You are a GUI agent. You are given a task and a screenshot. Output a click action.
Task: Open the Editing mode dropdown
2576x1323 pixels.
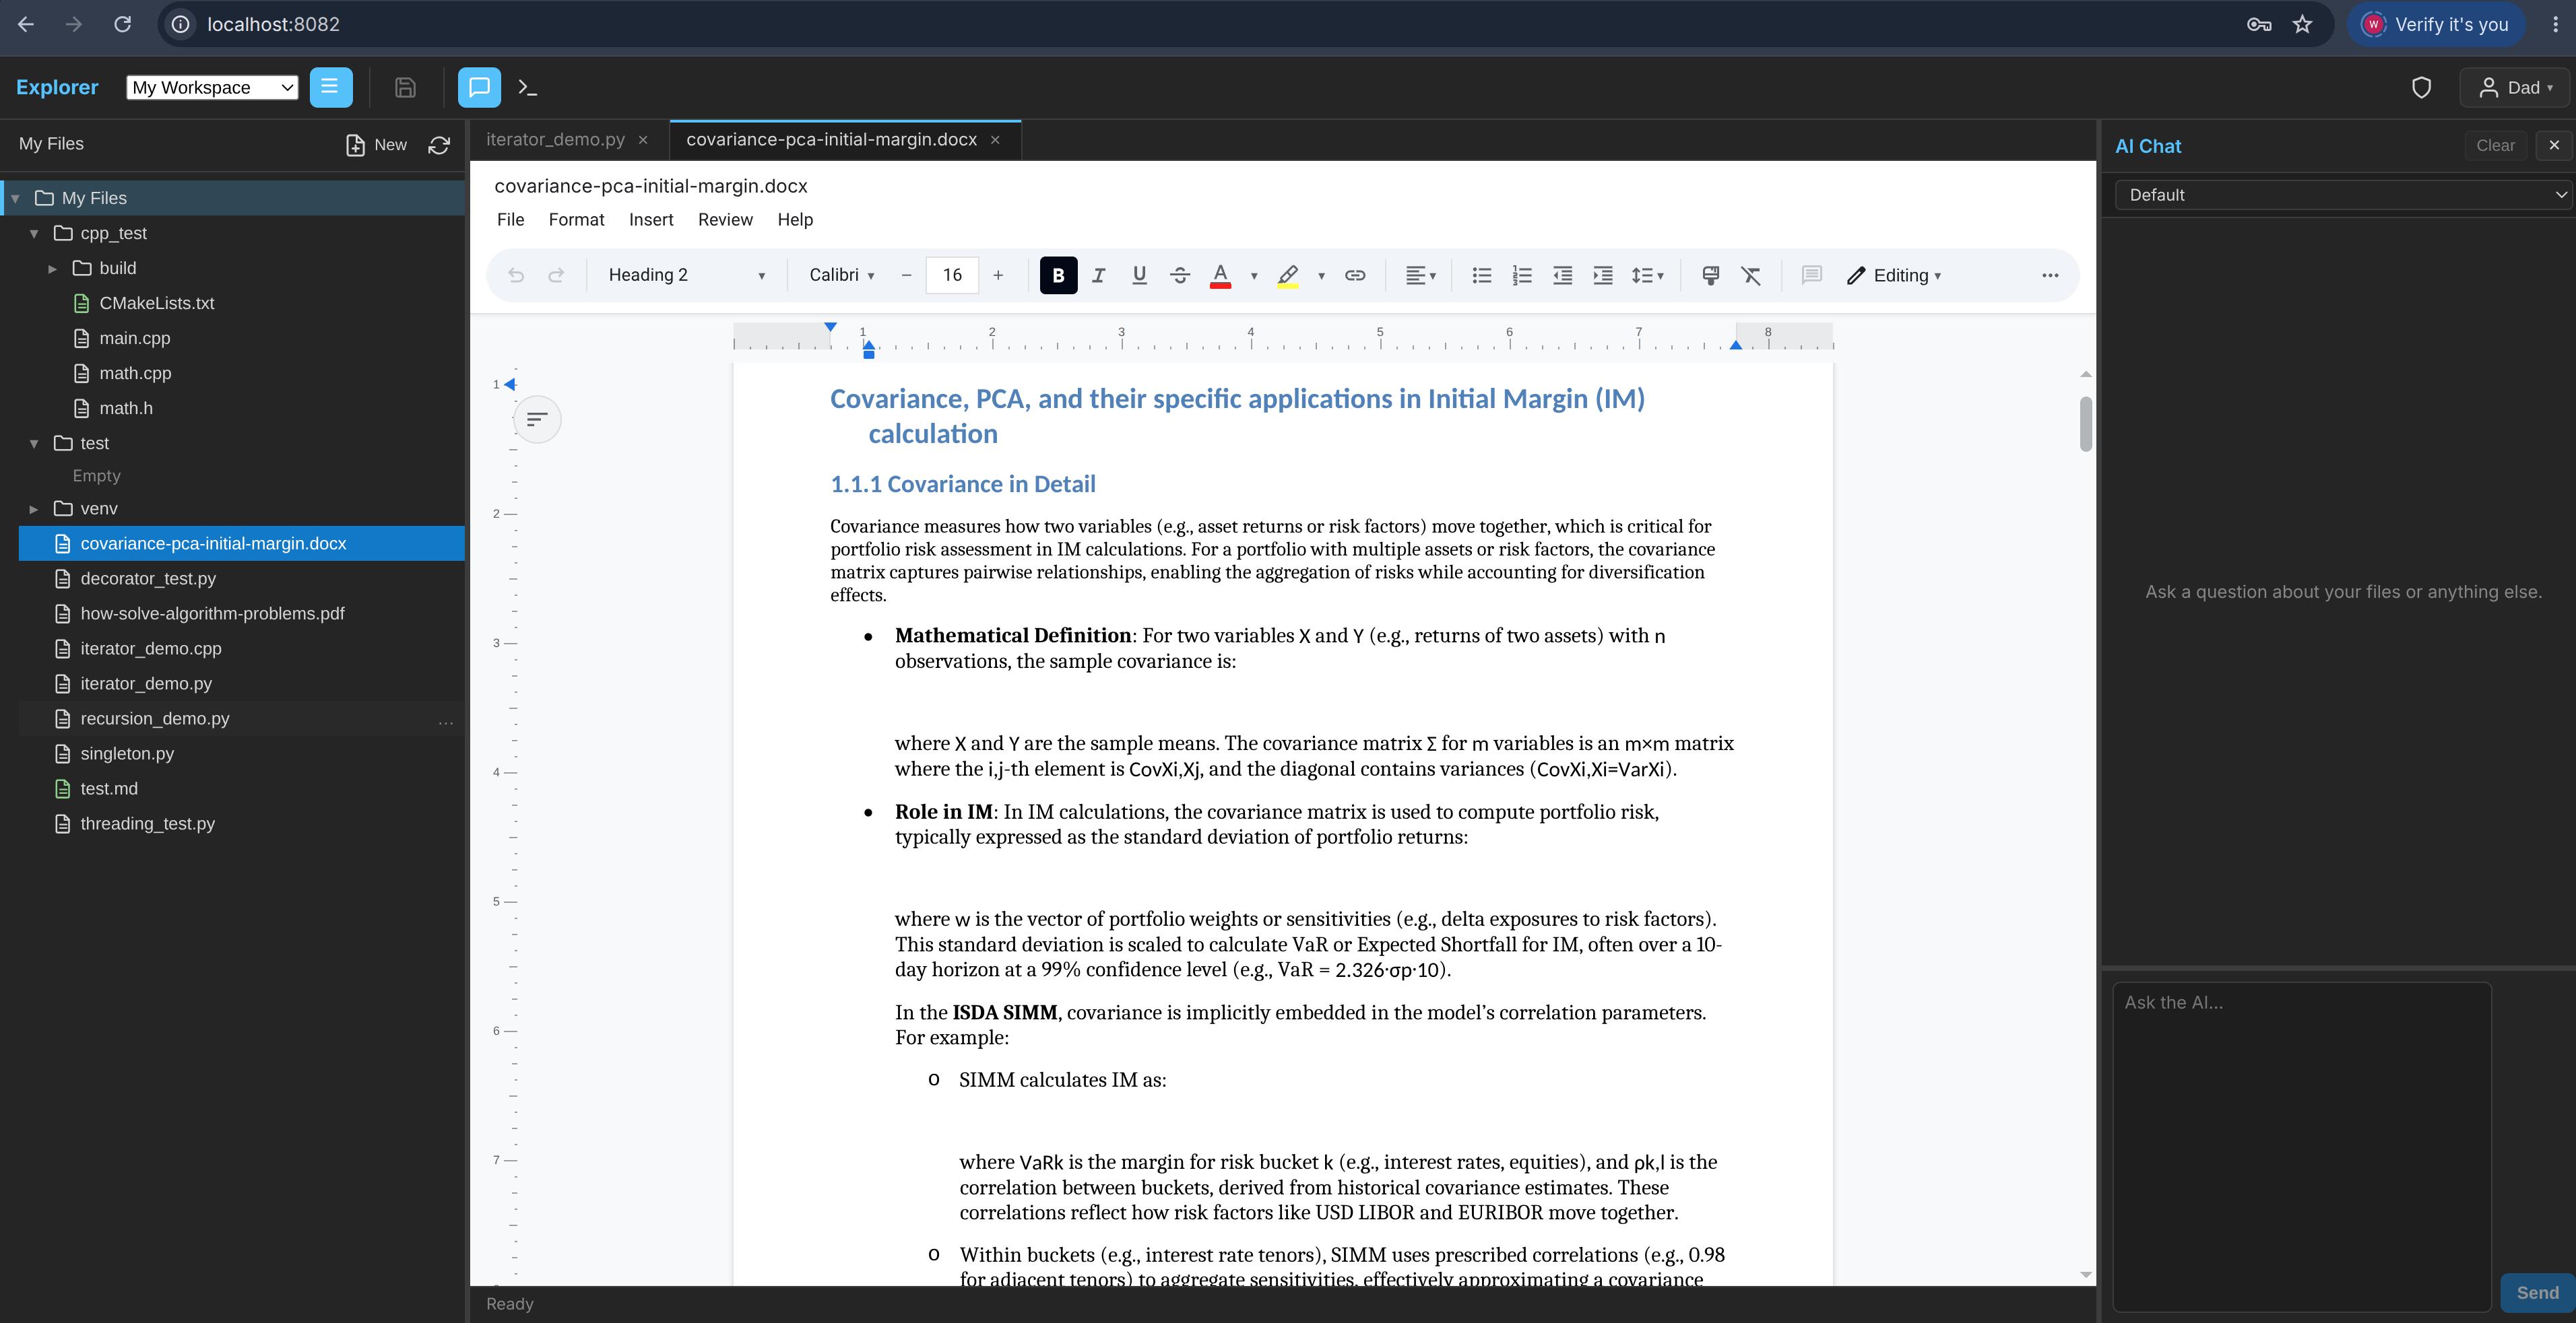coord(1894,276)
